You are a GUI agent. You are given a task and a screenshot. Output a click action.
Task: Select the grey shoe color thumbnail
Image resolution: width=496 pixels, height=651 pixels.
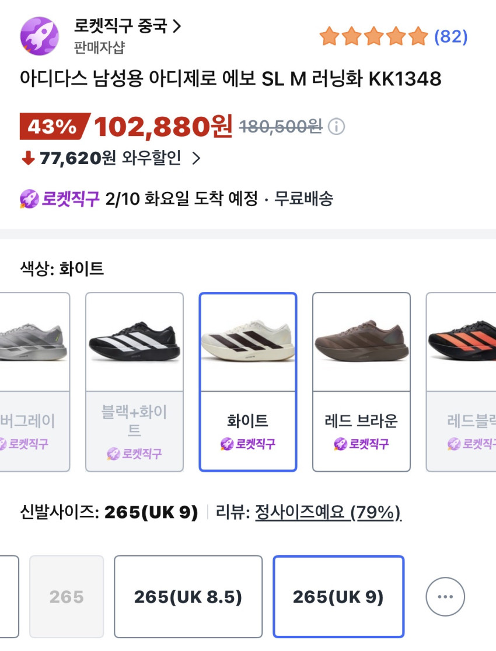click(34, 342)
